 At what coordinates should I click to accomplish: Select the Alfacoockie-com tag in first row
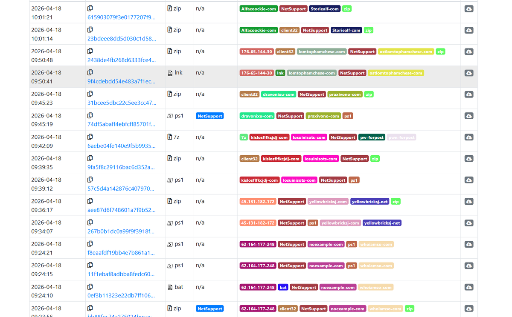(259, 9)
